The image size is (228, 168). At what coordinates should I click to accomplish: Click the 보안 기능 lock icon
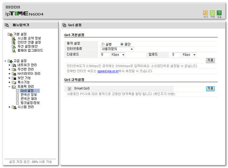14,78
